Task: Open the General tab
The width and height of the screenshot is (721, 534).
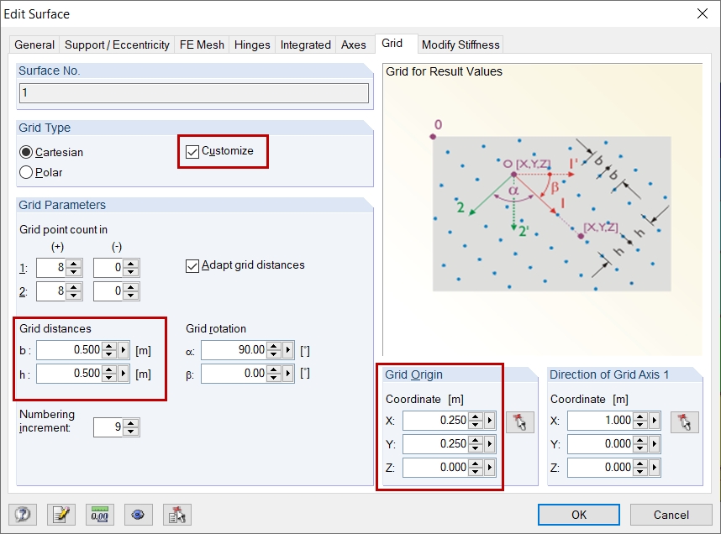Action: tap(34, 44)
